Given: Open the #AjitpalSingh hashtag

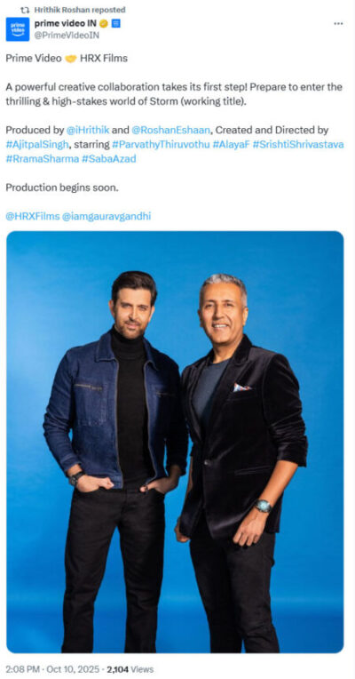Looking at the screenshot, I should tap(37, 144).
